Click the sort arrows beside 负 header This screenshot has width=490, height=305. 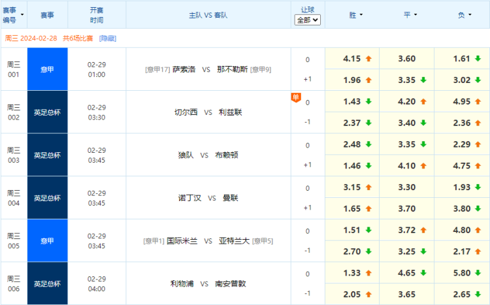[470, 14]
